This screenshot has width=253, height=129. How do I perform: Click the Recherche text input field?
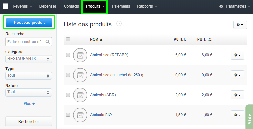[x=25, y=42]
